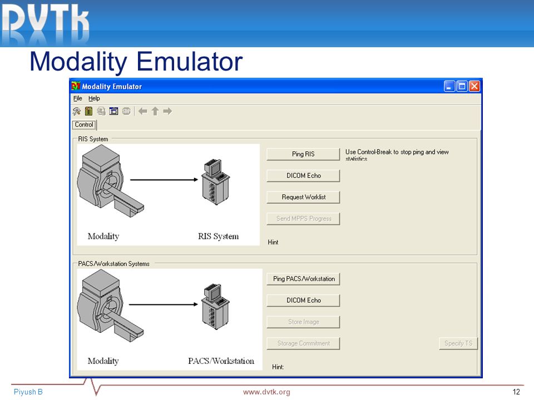Screen dimensions: 534x400
Task: Click the 'Use Control-Break to stop ping' text
Action: [397, 155]
